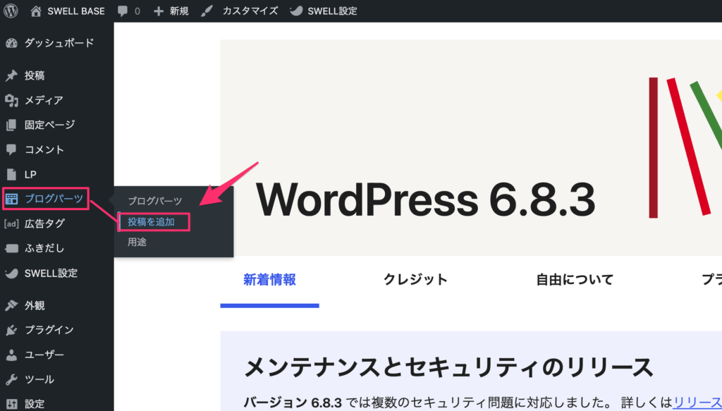Open the メディア media library icon
Image resolution: width=722 pixels, height=411 pixels.
[x=11, y=100]
